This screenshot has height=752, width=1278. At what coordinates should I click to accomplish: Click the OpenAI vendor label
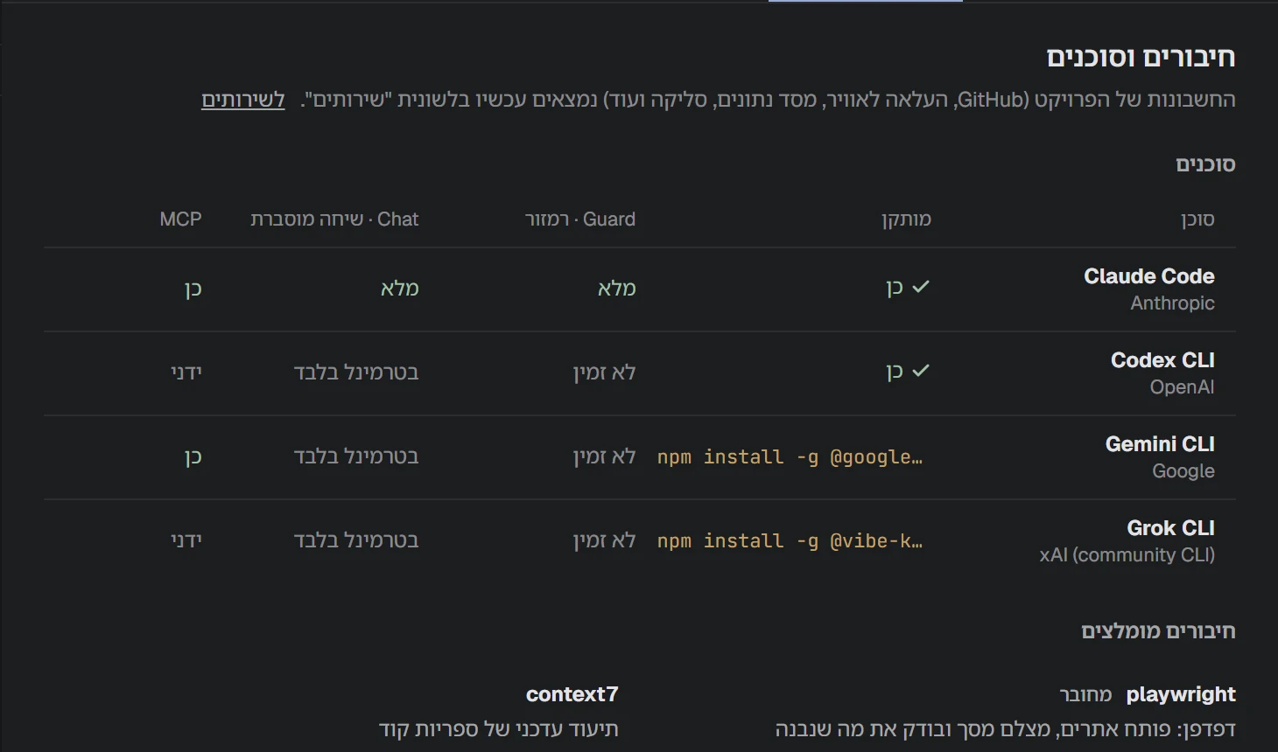(1182, 387)
